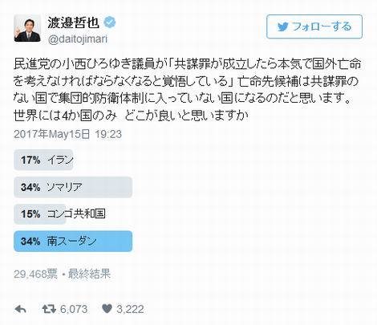377x325 pixels.
Task: Select the highlighted 南スーダン poll bar
Action: pos(73,242)
